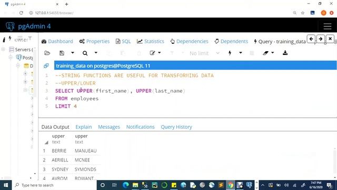
Task: Open the Data Output tab
Action: pyautogui.click(x=55, y=127)
